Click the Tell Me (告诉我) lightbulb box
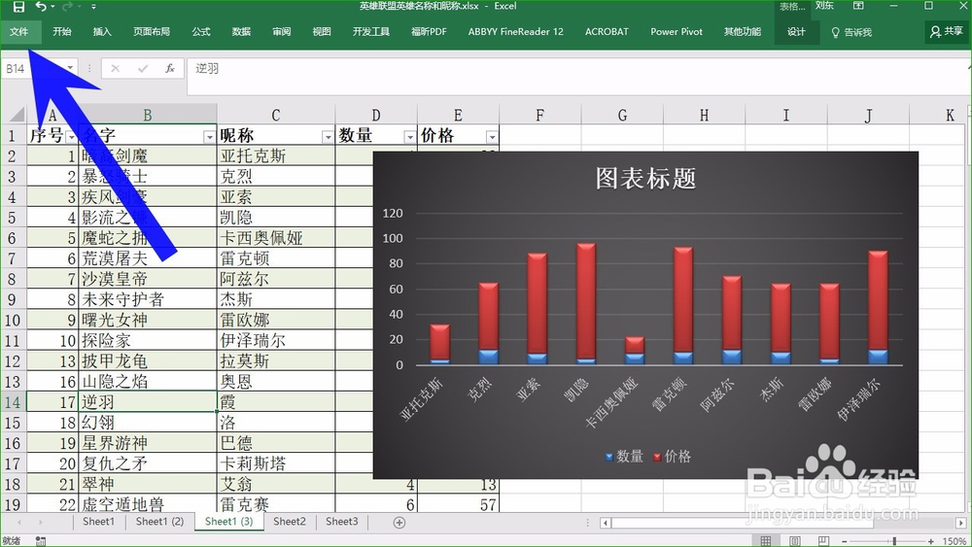The image size is (972, 547). tap(851, 32)
